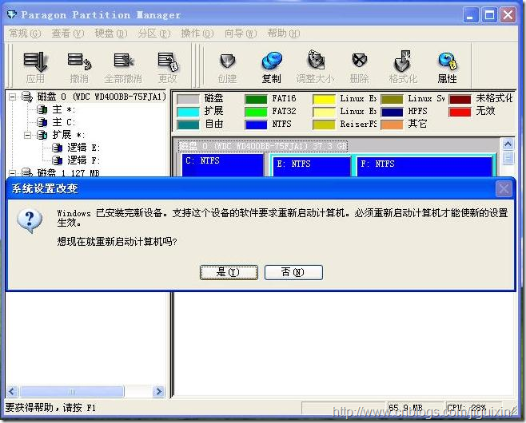526x423 pixels.
Task: Select 逻辑 E: in the disk tree
Action: (x=83, y=148)
